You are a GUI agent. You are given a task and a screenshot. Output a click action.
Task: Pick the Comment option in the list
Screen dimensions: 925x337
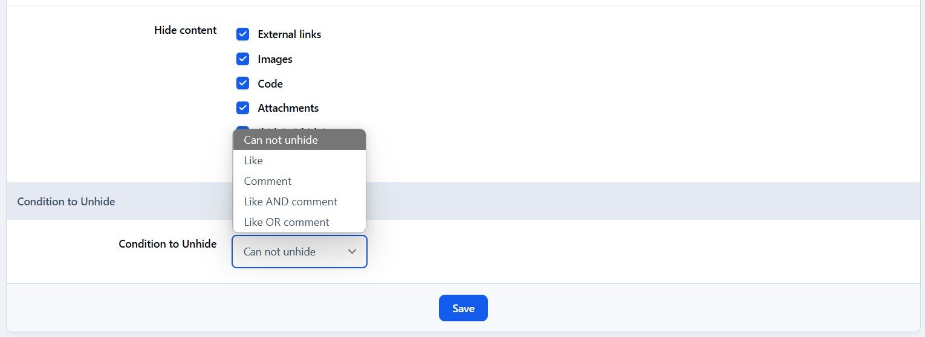point(299,181)
